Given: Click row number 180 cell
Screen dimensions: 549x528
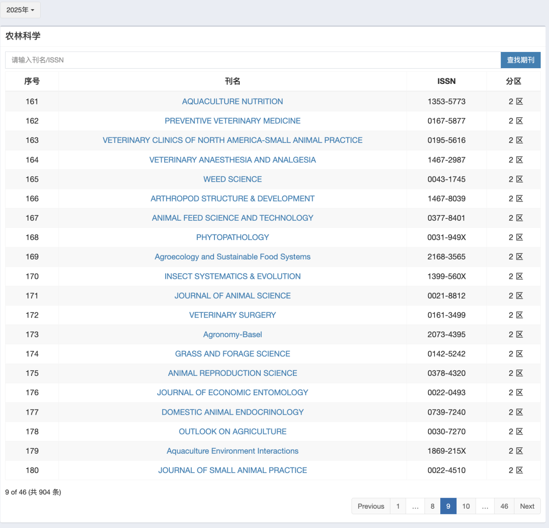Looking at the screenshot, I should tap(32, 470).
